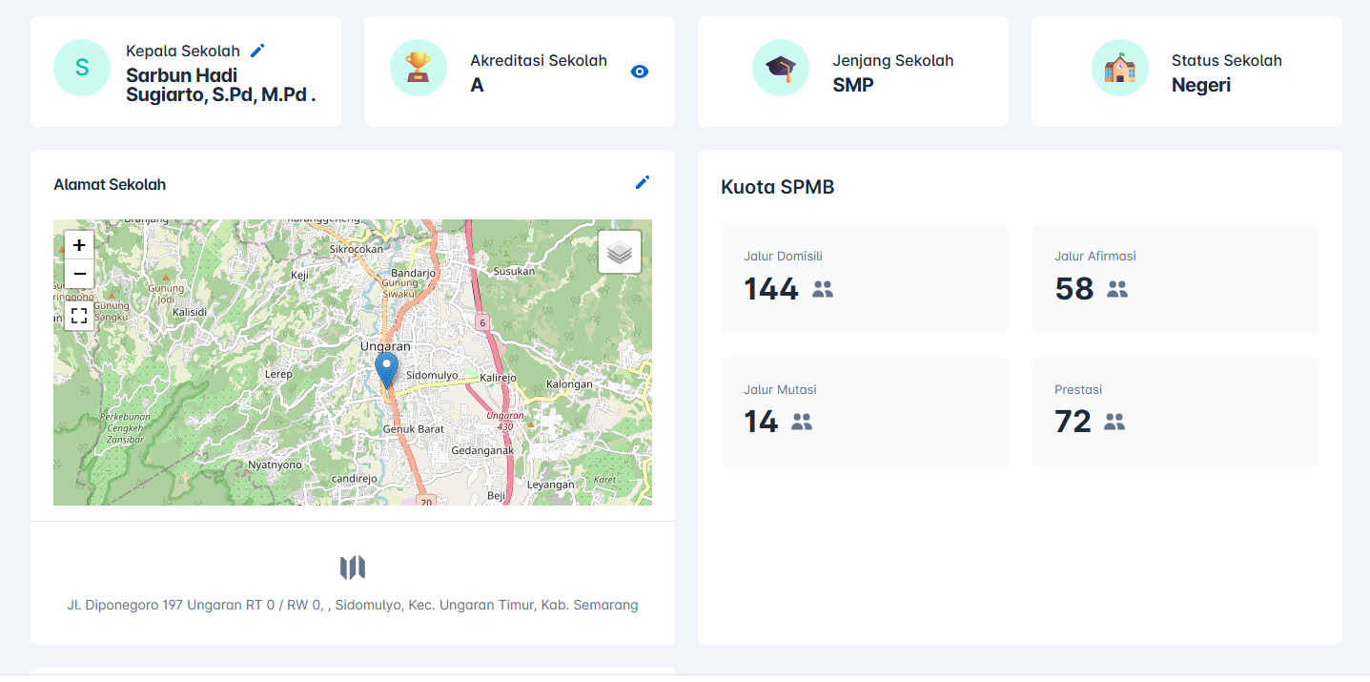
Task: Select the Jalur Afirmasi quota value 58
Action: click(x=1074, y=289)
